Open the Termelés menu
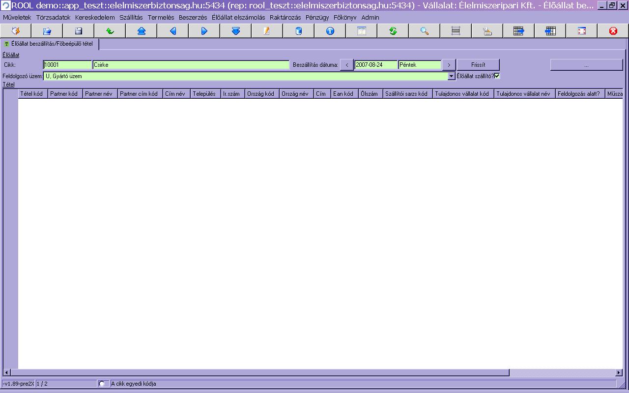 [x=161, y=17]
